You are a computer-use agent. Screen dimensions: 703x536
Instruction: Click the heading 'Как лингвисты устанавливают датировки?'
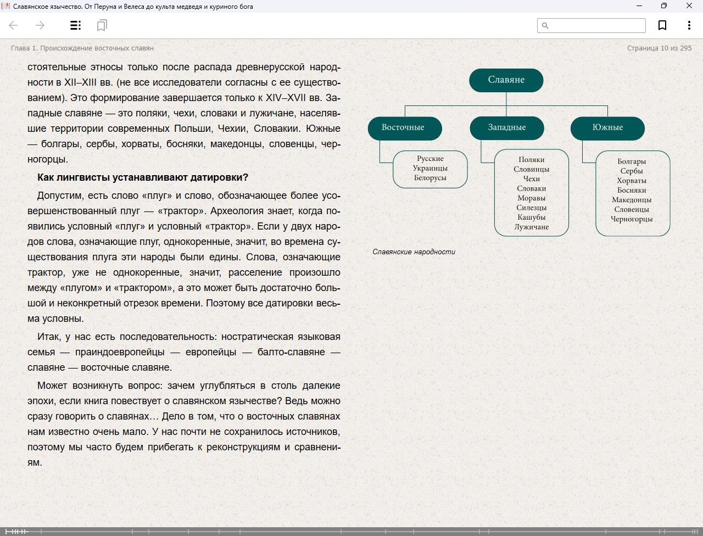(x=143, y=177)
